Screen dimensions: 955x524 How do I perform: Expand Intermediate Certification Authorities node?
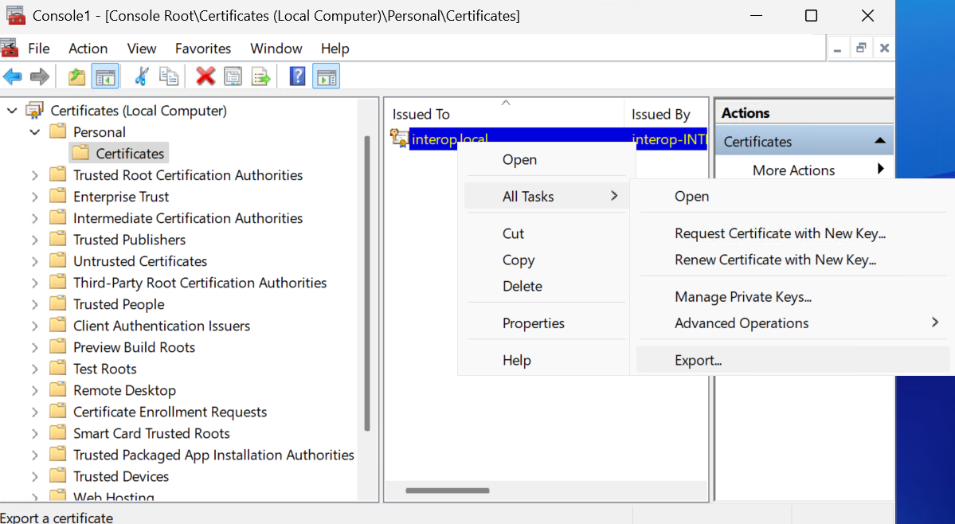(35, 218)
